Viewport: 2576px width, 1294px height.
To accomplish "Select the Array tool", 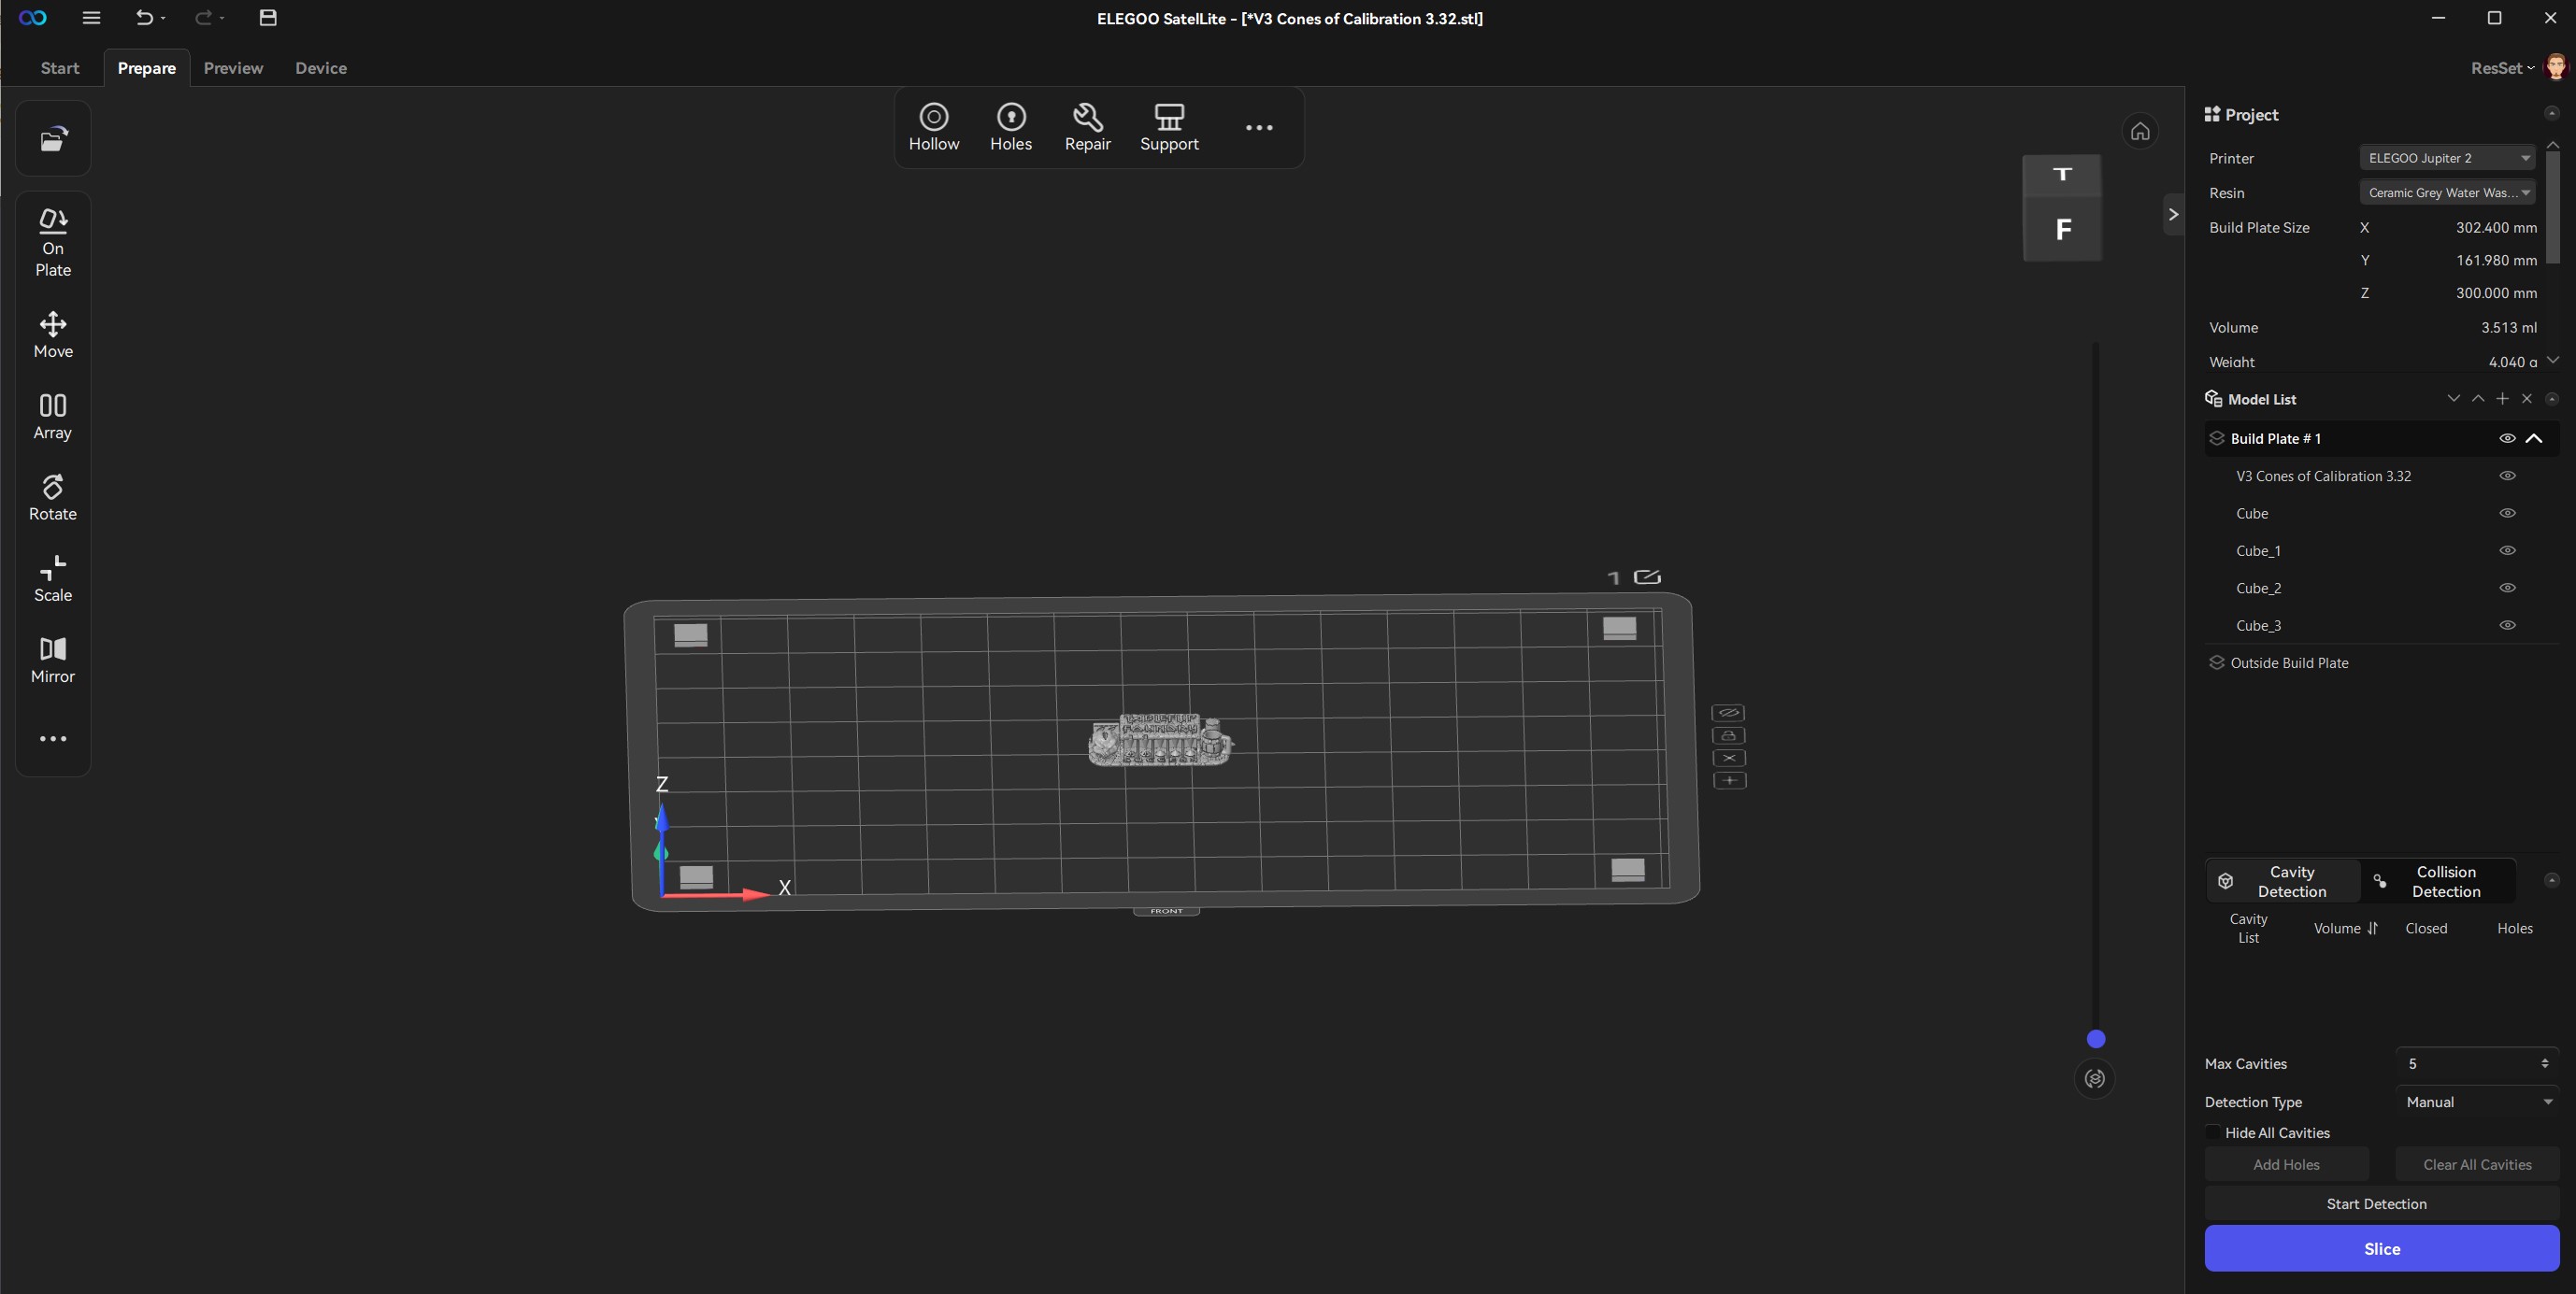I will point(53,416).
